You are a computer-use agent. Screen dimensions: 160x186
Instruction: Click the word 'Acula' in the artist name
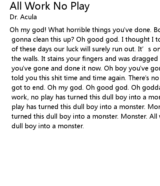(28, 17)
